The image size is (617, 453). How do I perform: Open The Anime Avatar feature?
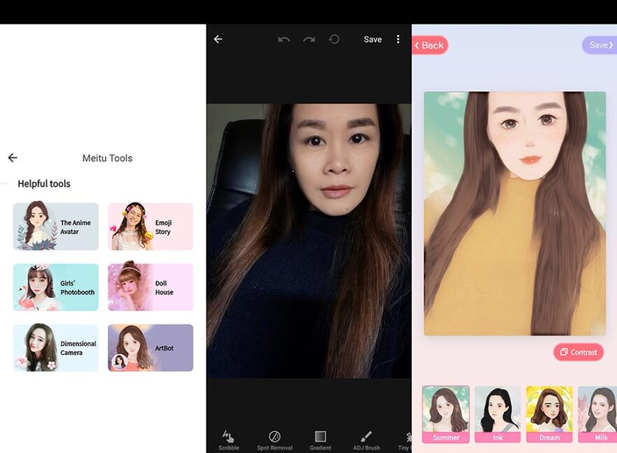coord(55,226)
